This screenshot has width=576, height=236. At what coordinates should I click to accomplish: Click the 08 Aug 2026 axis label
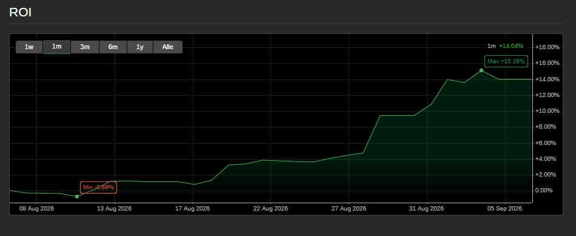coord(36,209)
